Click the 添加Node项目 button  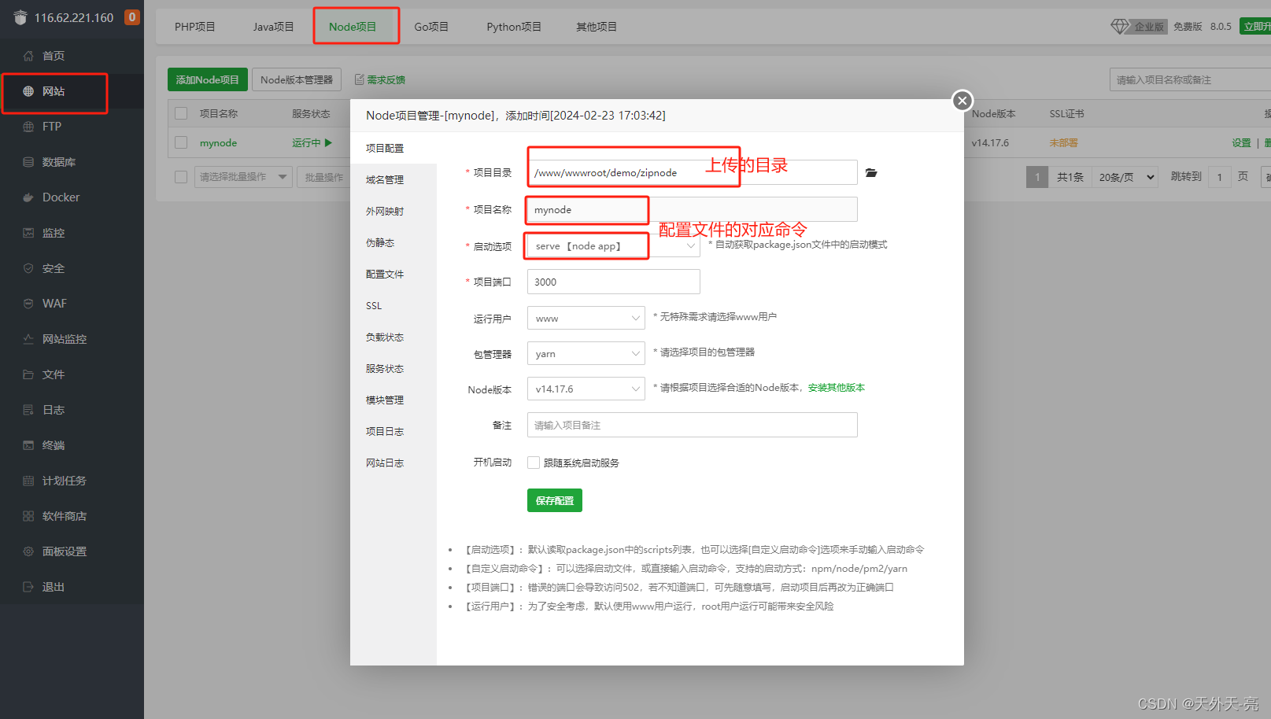coord(208,79)
